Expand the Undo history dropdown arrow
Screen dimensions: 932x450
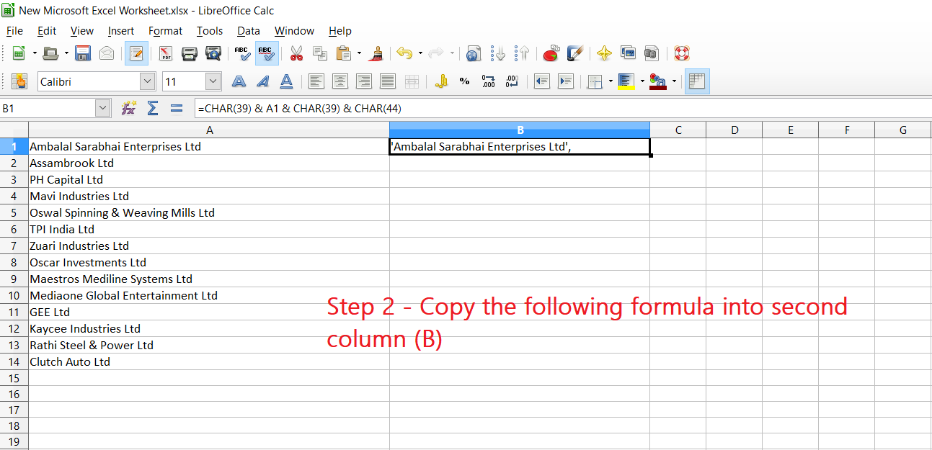[420, 53]
